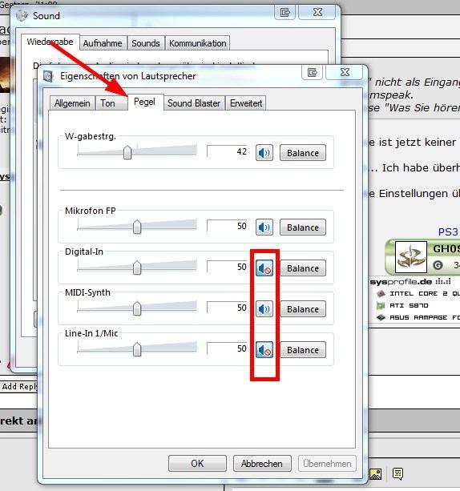Image resolution: width=460 pixels, height=491 pixels.
Task: Switch to Aufnahme tab in Sound window
Action: pyautogui.click(x=103, y=43)
